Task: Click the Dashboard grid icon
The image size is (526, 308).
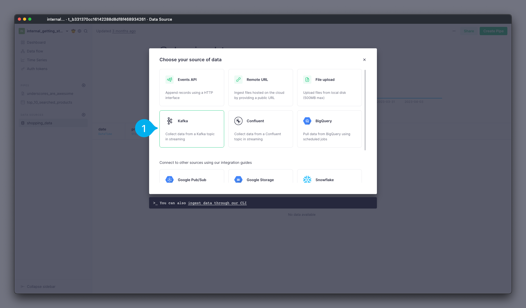Action: pos(23,42)
